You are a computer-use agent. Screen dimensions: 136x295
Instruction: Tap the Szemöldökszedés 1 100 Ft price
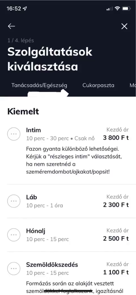(116, 272)
